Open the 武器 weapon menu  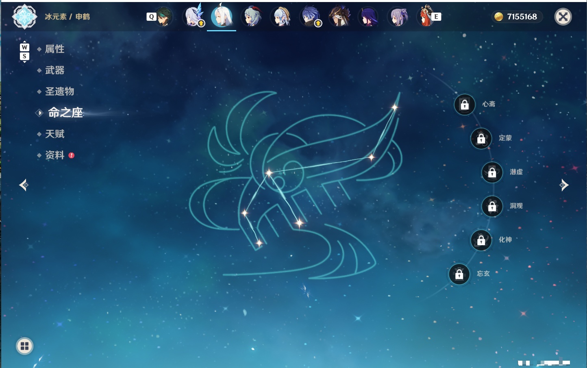54,70
